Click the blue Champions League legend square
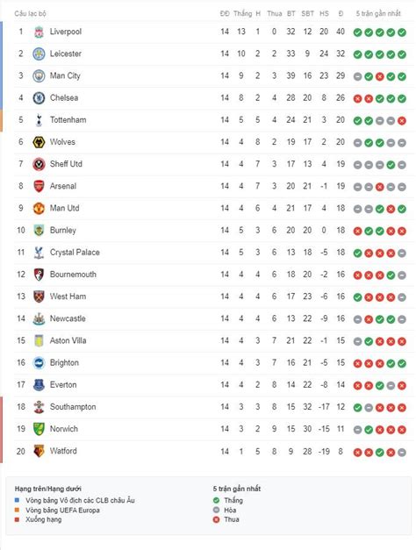Image resolution: width=416 pixels, height=550 pixels. [17, 500]
